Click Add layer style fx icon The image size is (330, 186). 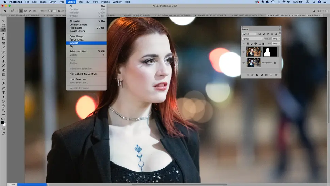click(x=252, y=75)
